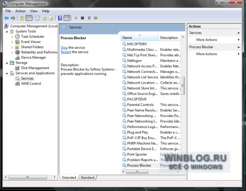Collapse the Services and Applications node
This screenshot has width=246, height=191.
tap(7, 73)
